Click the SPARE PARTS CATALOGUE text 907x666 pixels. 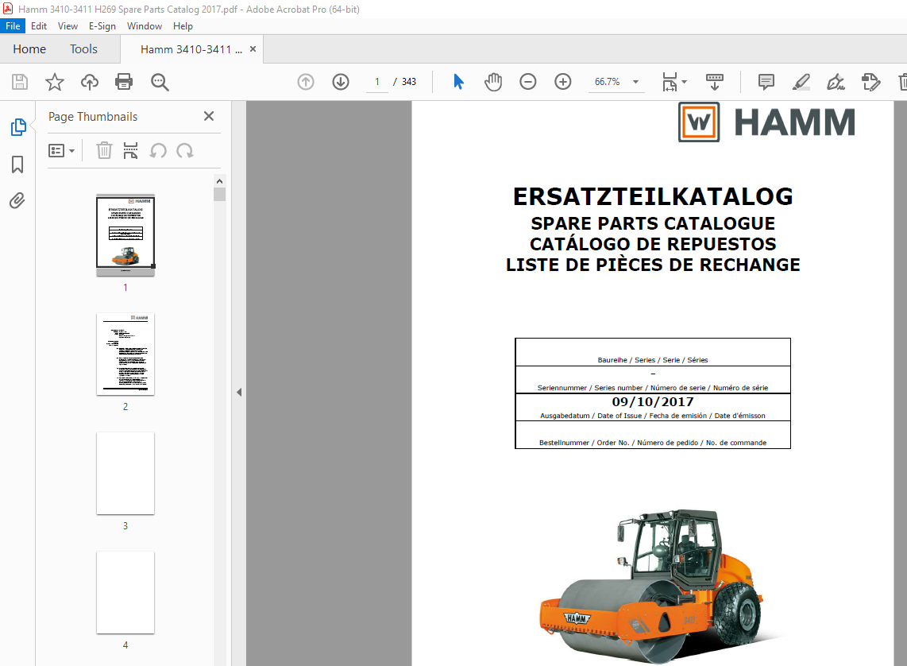coord(653,223)
